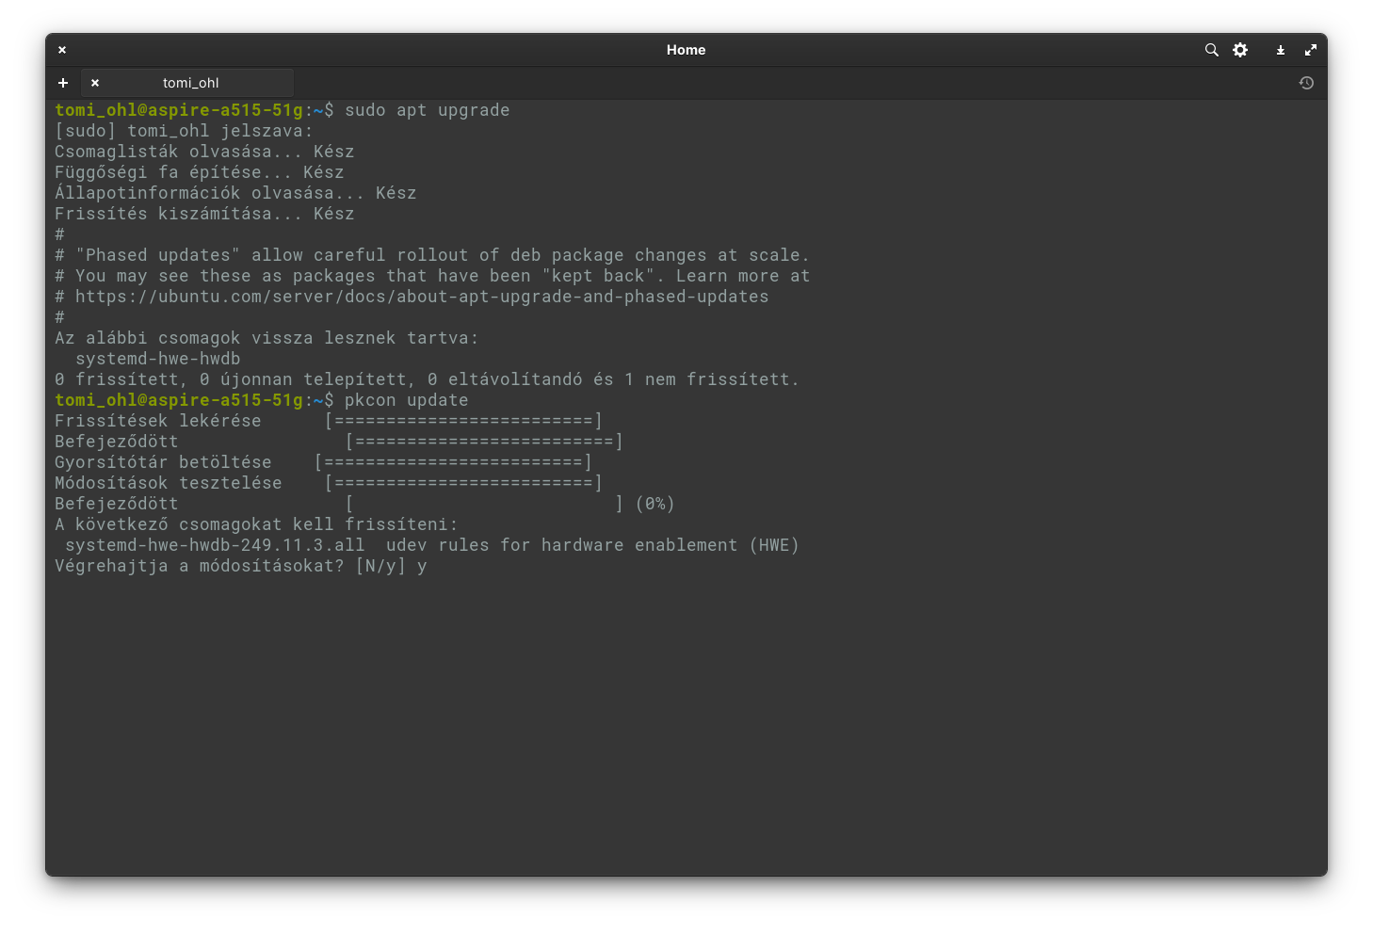Image resolution: width=1373 pixels, height=934 pixels.
Task: Open the tab history clock icon
Action: 1306,83
